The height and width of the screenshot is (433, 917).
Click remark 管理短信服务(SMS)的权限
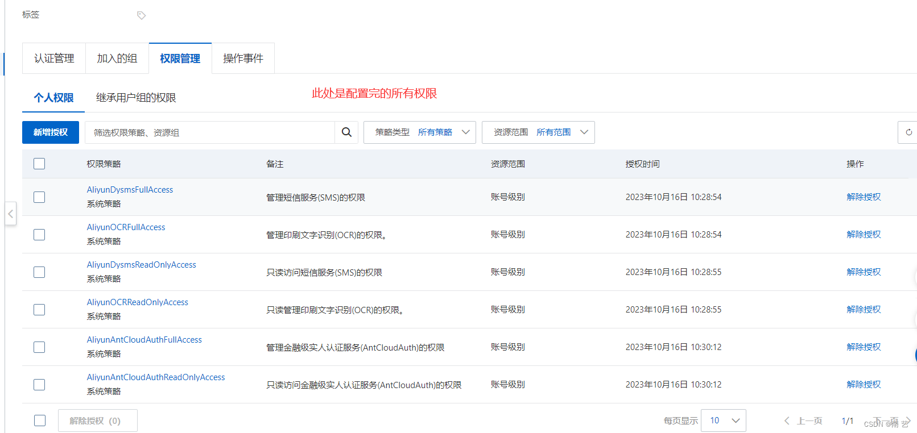[316, 197]
